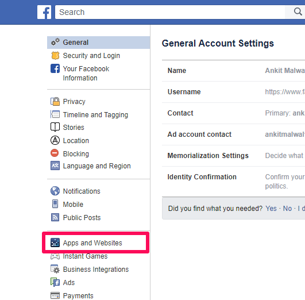Click Apps and Websites icon
The width and height of the screenshot is (305, 300).
pos(55,243)
